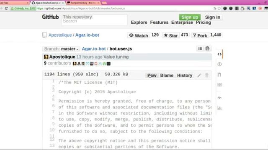Open the 129 watchers count

[155, 35]
